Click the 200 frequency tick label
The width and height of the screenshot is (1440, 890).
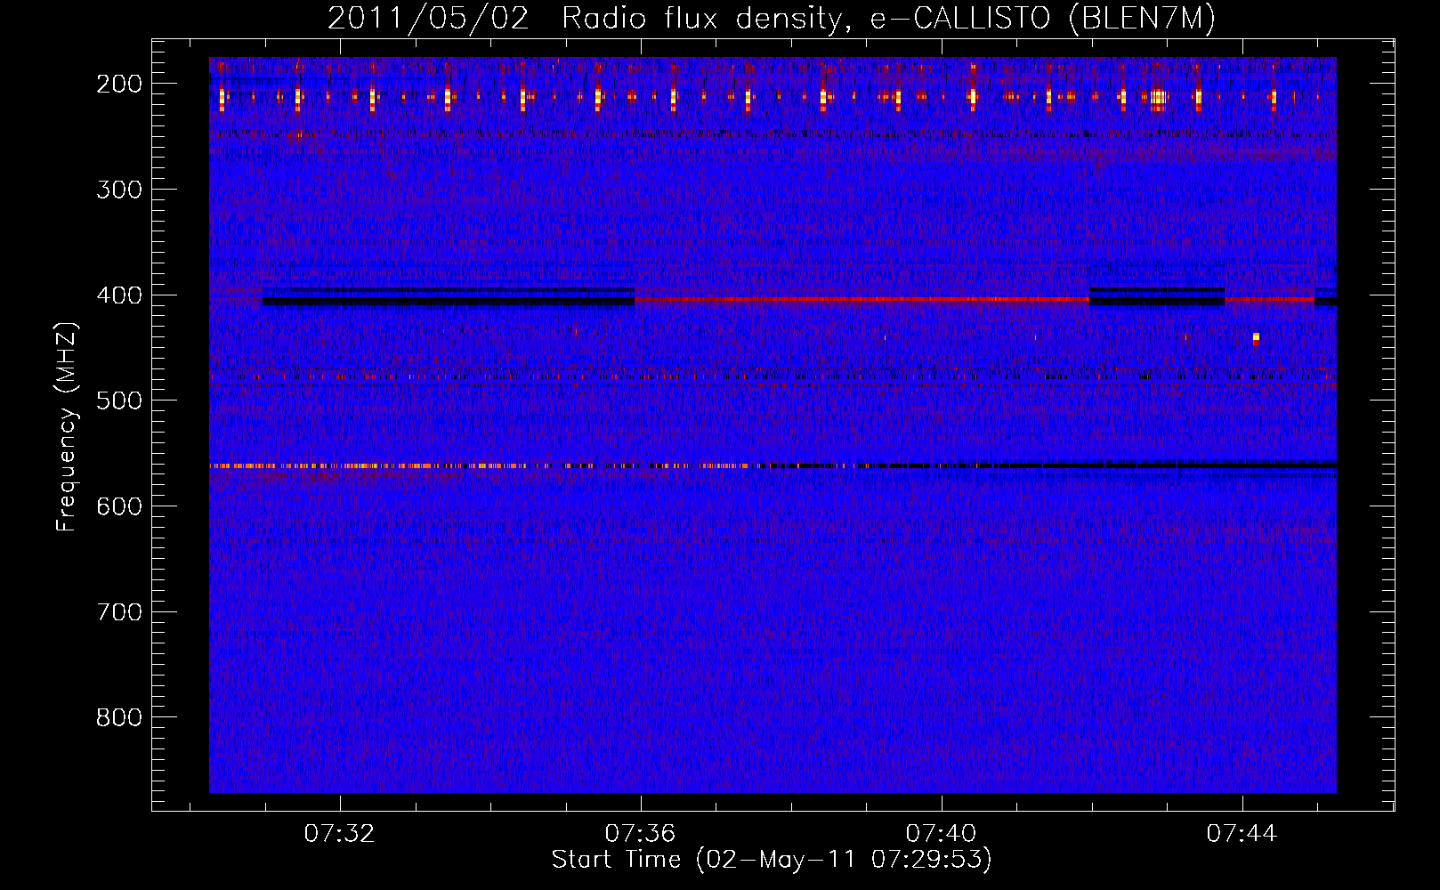[119, 84]
